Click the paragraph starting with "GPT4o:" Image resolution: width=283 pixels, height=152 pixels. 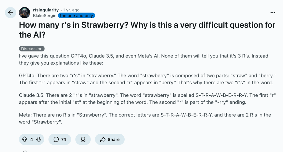click(146, 79)
